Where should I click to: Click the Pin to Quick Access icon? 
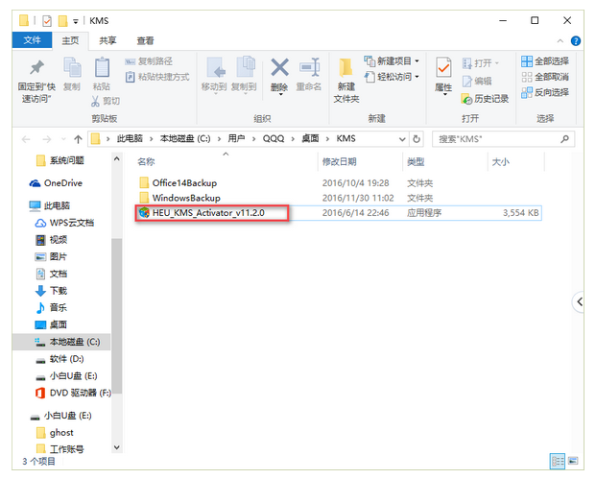[x=36, y=67]
